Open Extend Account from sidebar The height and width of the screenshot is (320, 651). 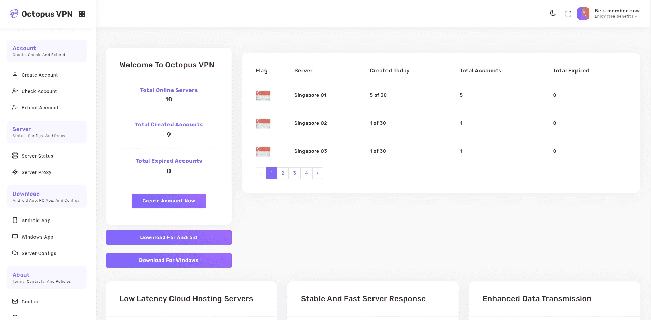point(40,108)
